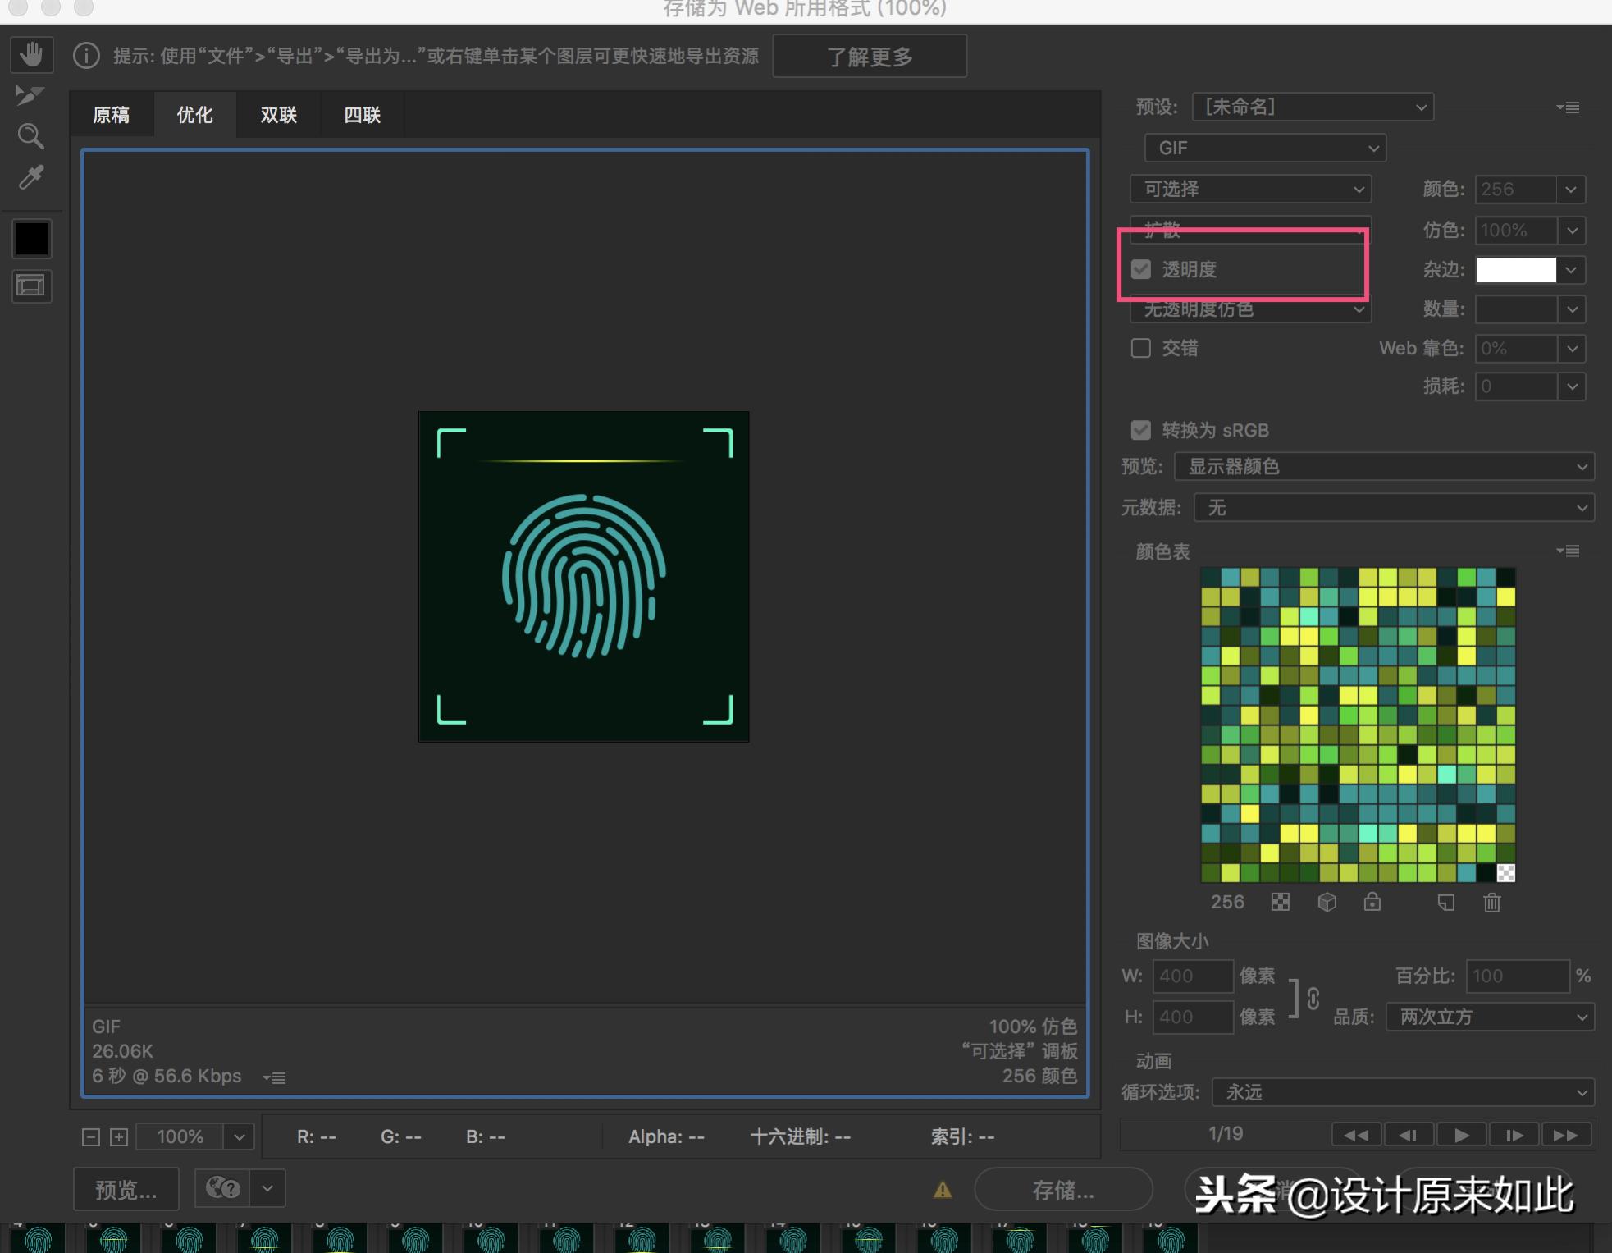This screenshot has height=1253, width=1612.
Task: Toggle 转换为 sRGB checkbox
Action: pyautogui.click(x=1141, y=430)
